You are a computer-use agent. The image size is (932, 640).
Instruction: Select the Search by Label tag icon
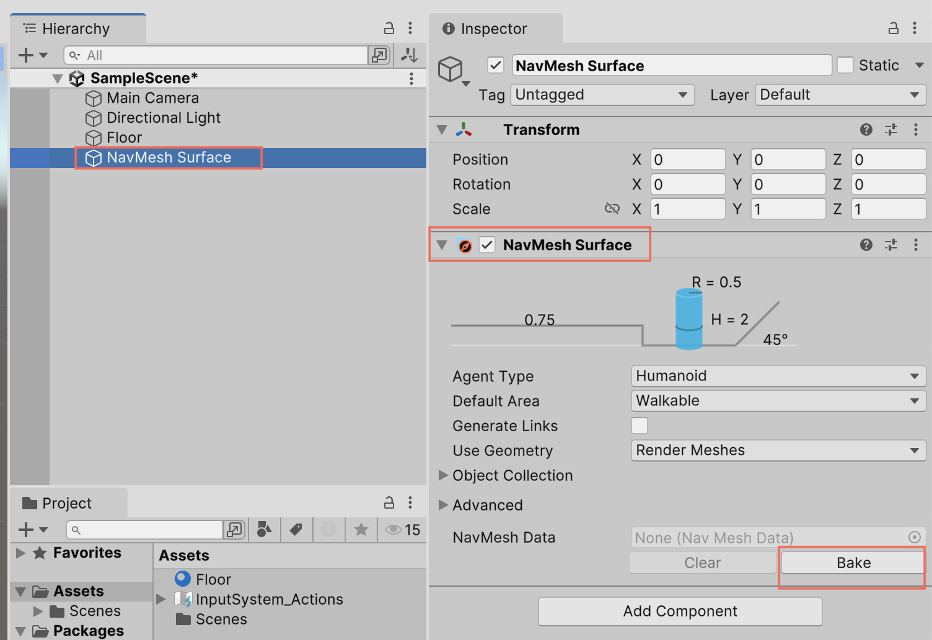(296, 530)
